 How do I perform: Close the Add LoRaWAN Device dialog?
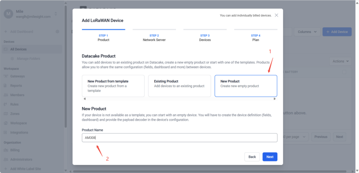point(276,15)
